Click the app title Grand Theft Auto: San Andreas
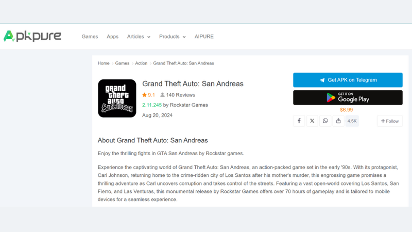The width and height of the screenshot is (412, 232). coord(193,84)
